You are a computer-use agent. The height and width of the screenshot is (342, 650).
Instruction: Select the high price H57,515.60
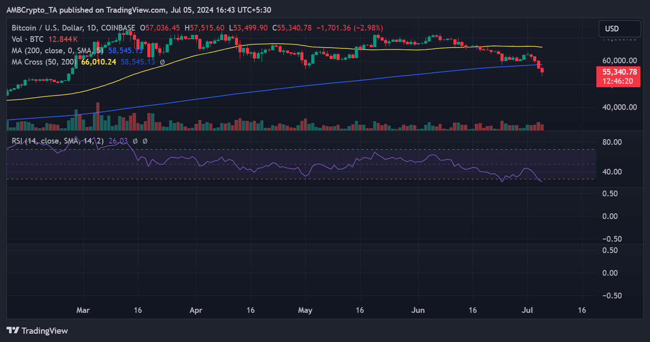pos(204,27)
